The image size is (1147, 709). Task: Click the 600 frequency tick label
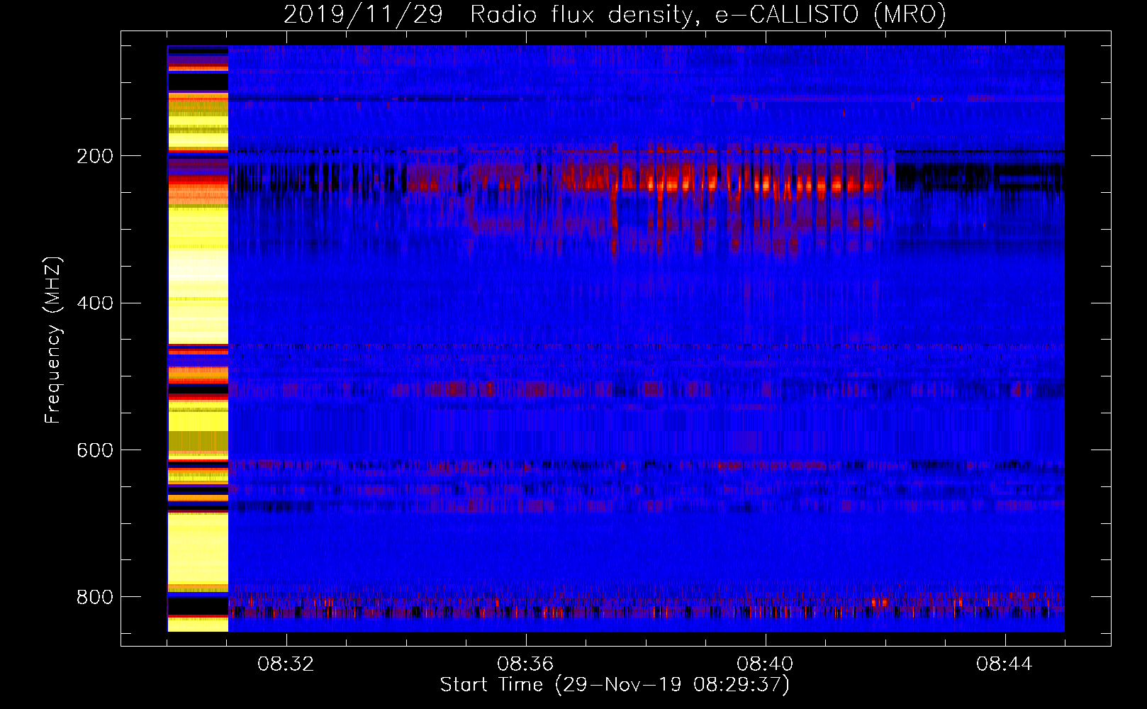95,450
